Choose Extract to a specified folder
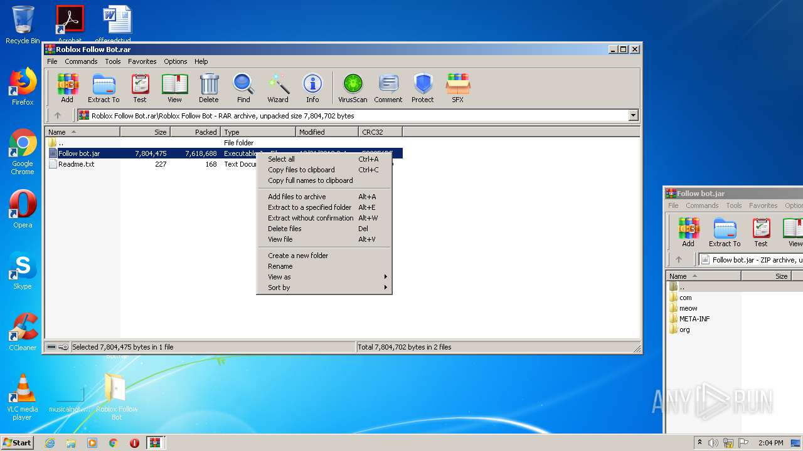803x451 pixels. (x=324, y=207)
